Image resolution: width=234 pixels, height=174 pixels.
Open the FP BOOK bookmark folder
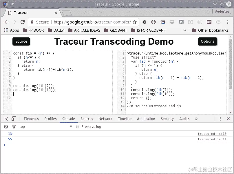[x=33, y=30]
